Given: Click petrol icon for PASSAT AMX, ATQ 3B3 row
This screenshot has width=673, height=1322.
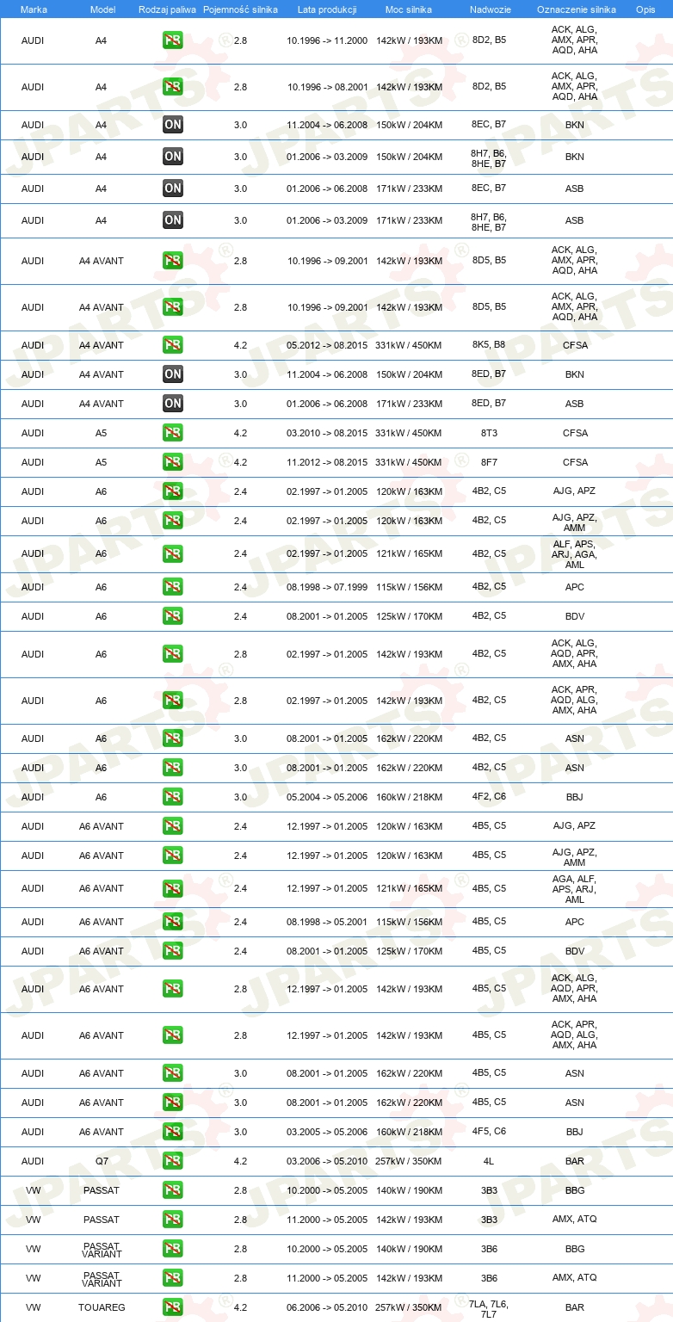Looking at the screenshot, I should coord(173,1220).
